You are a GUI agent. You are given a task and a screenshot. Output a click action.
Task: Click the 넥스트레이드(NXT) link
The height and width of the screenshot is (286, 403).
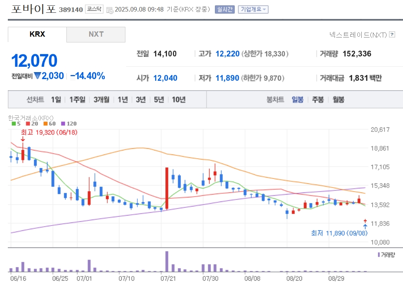[358, 35]
